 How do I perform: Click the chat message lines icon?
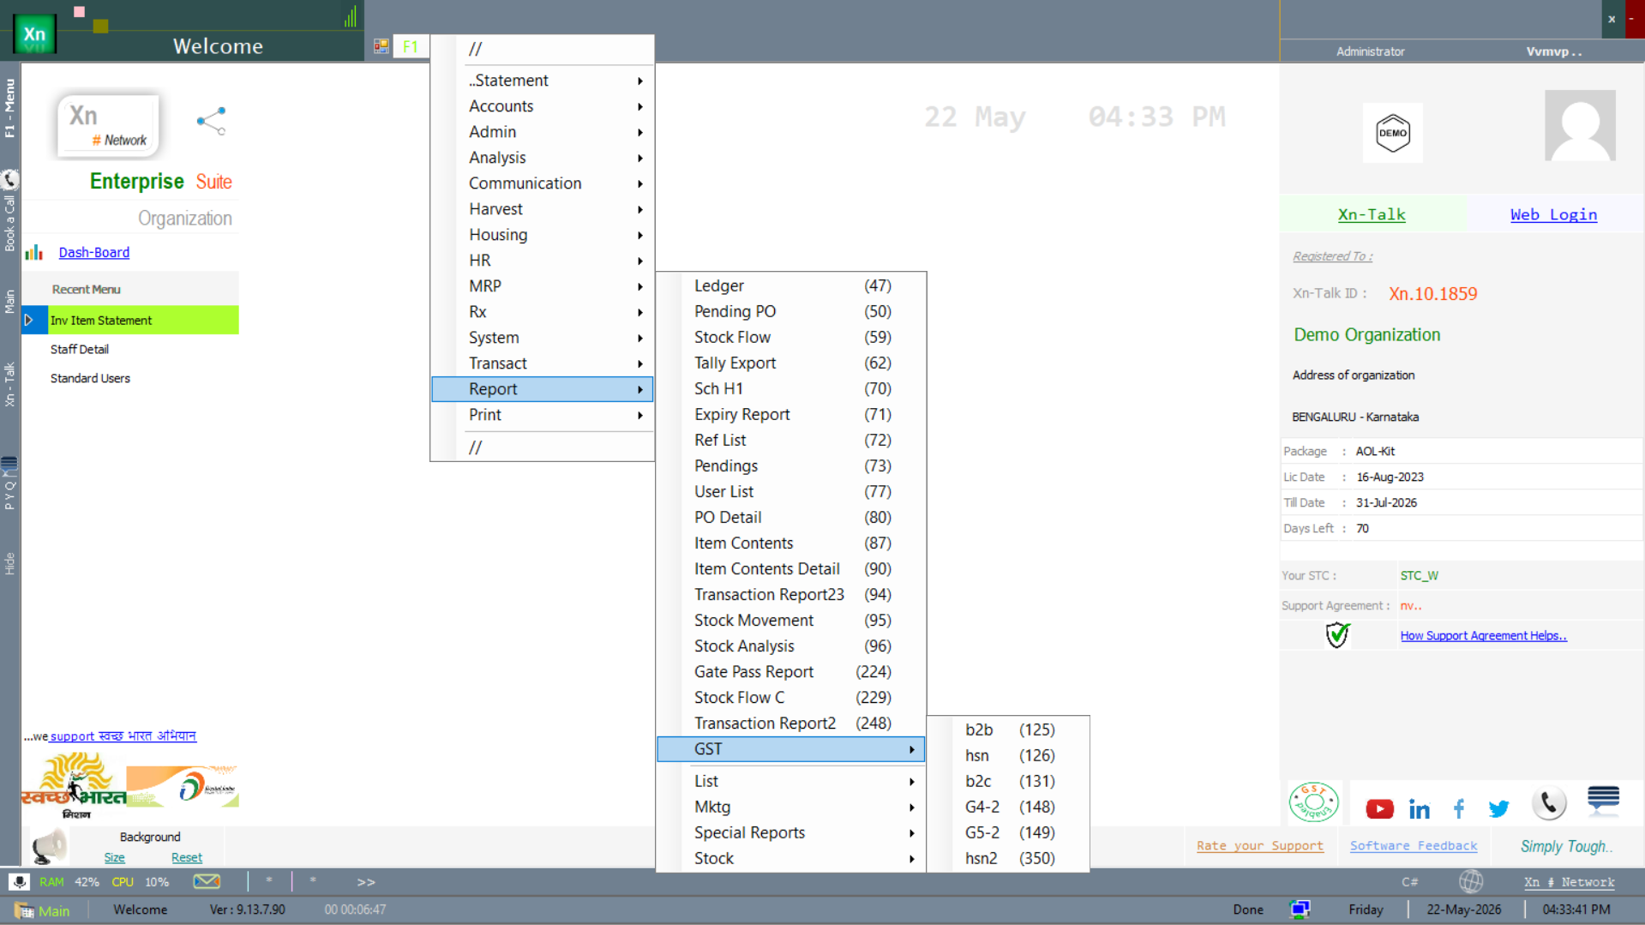coord(1603,799)
